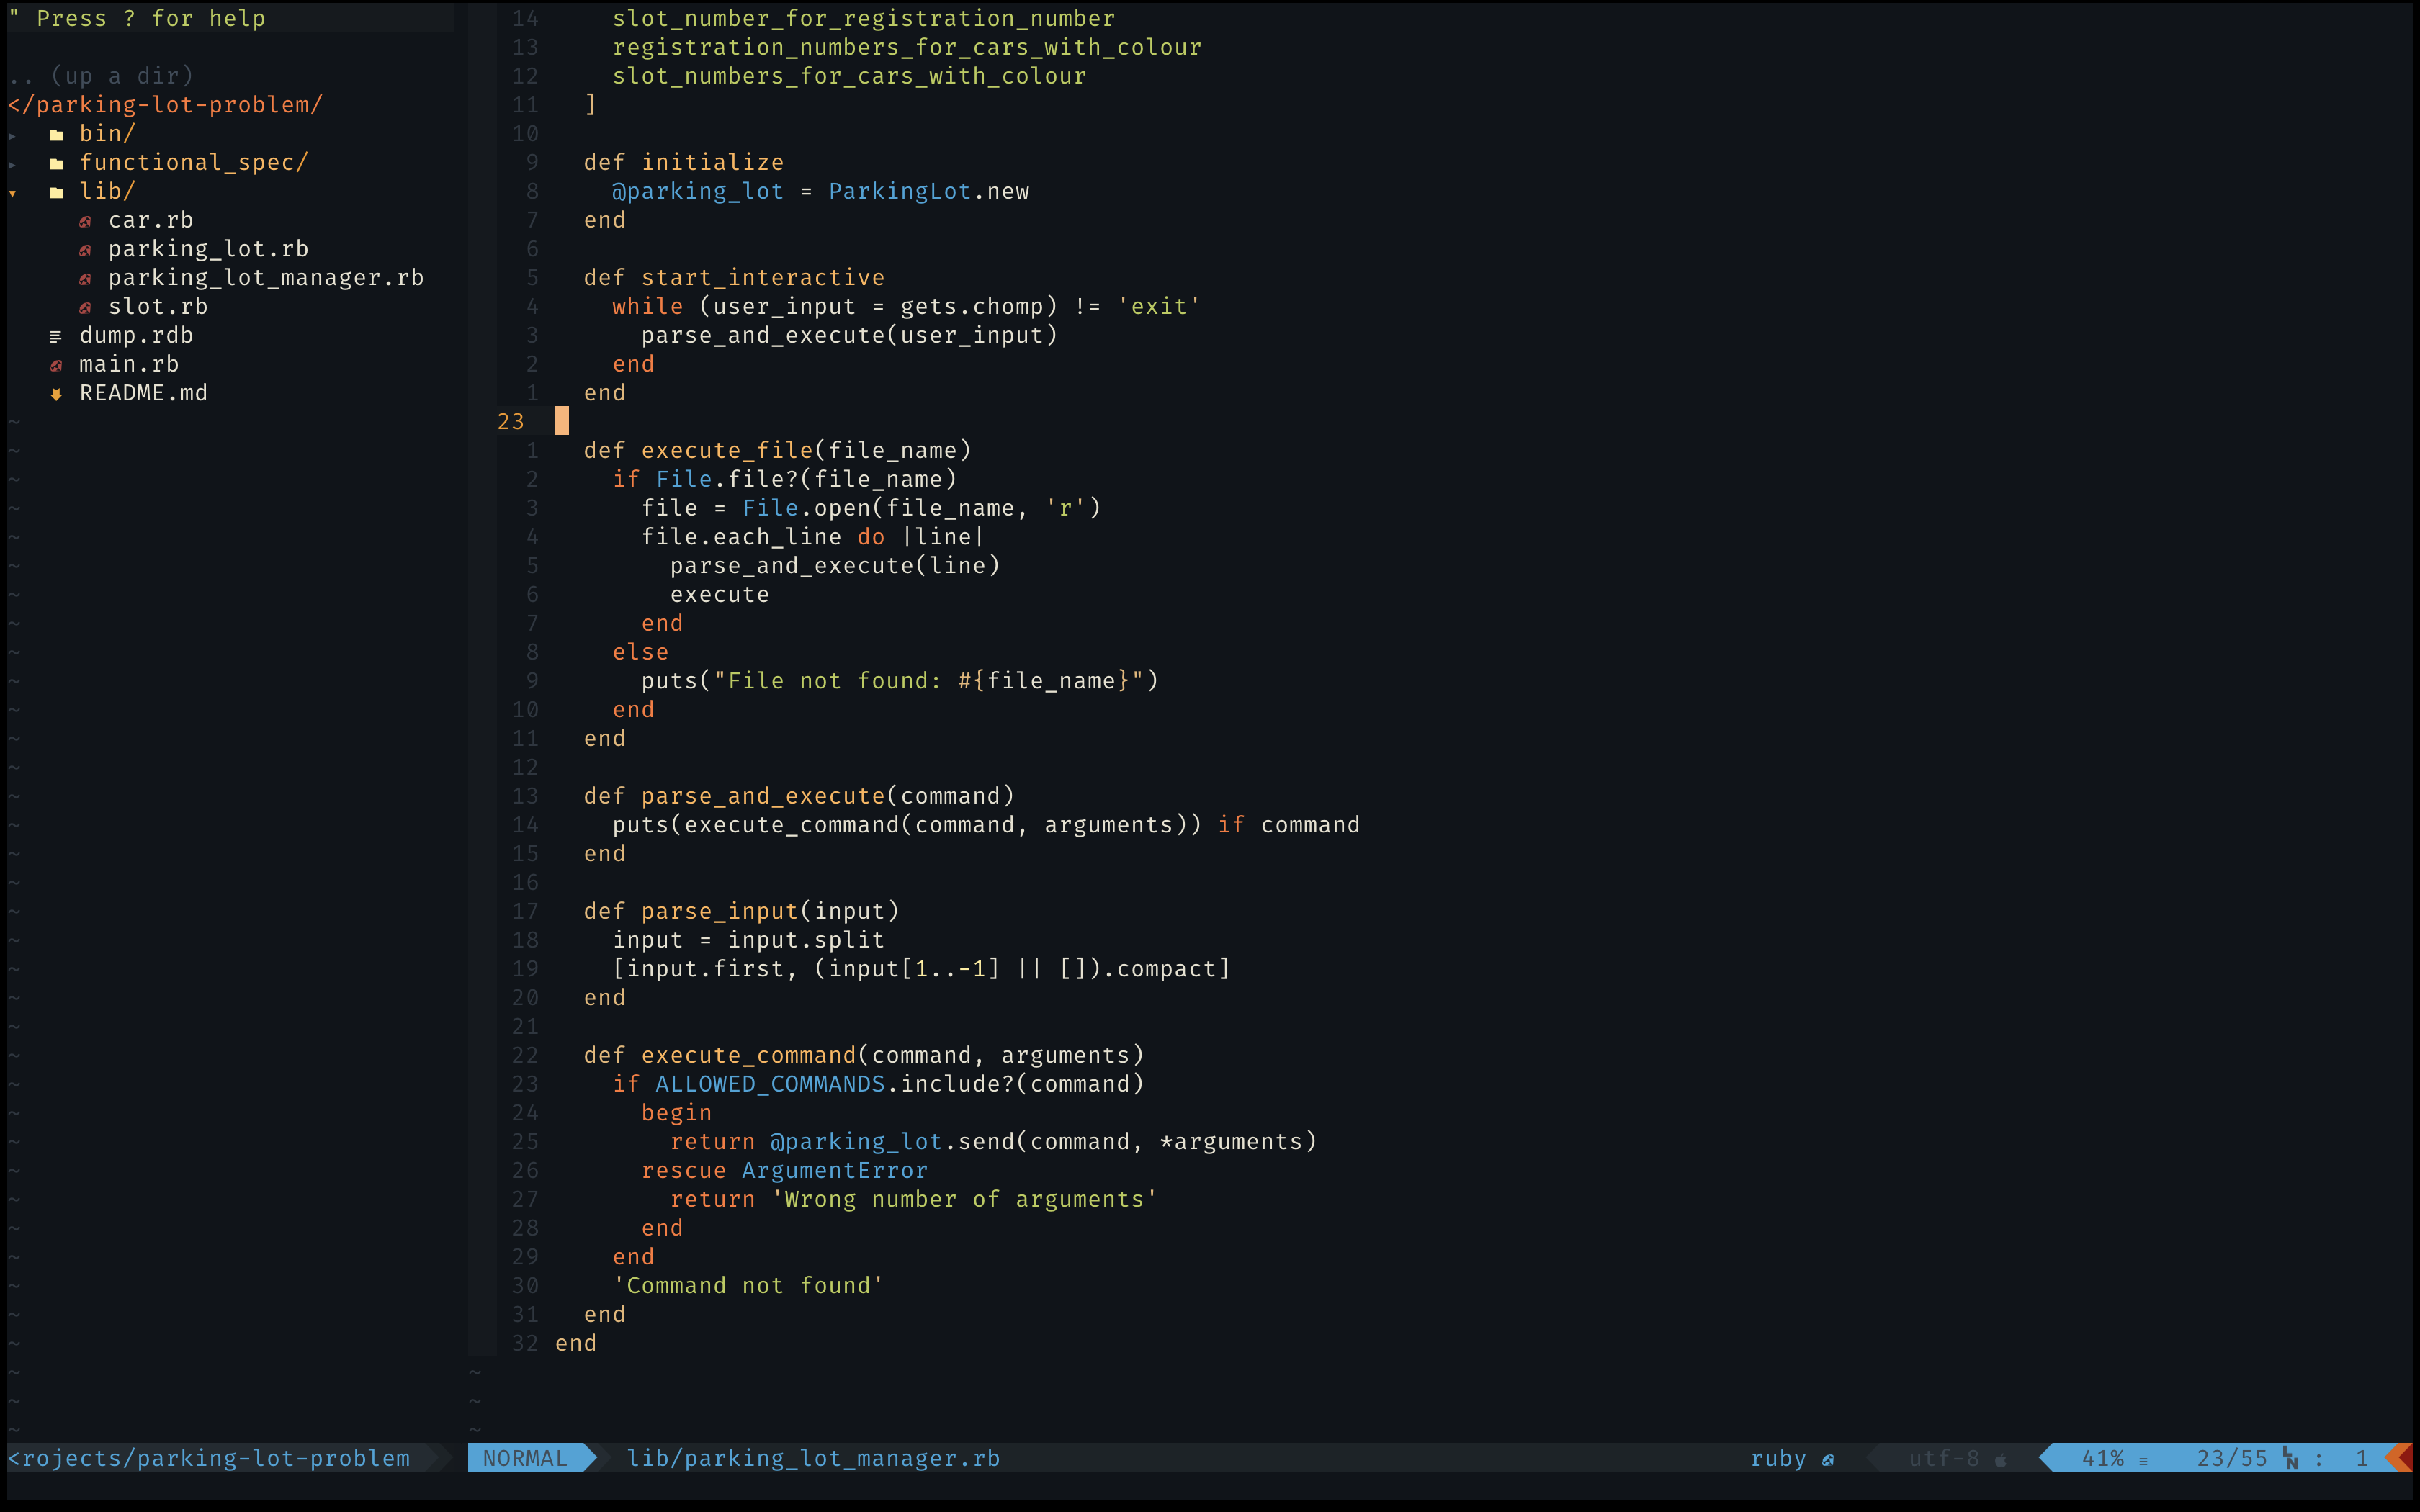Click the Apple file-format icon in statusline

(2000, 1460)
